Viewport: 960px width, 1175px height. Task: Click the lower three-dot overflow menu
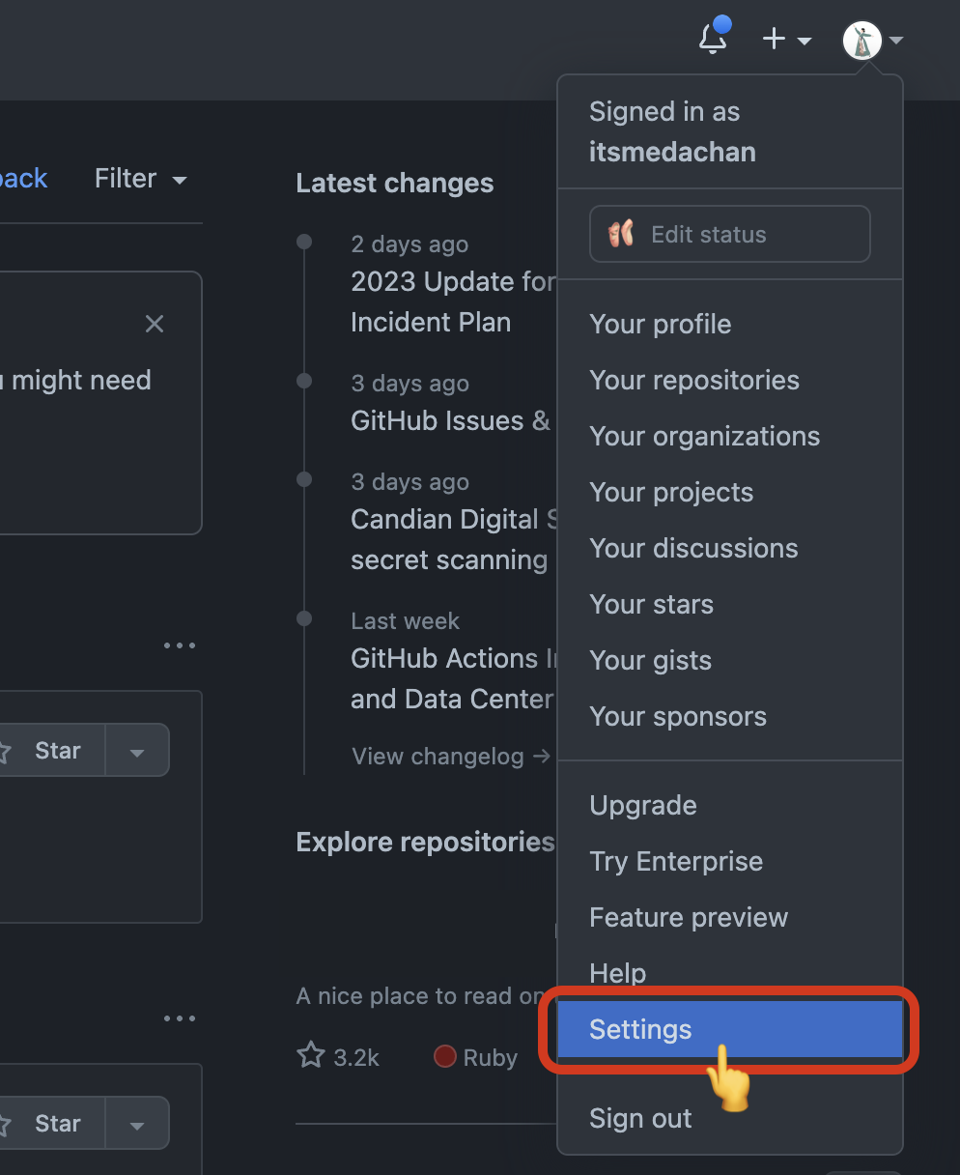point(180,1018)
